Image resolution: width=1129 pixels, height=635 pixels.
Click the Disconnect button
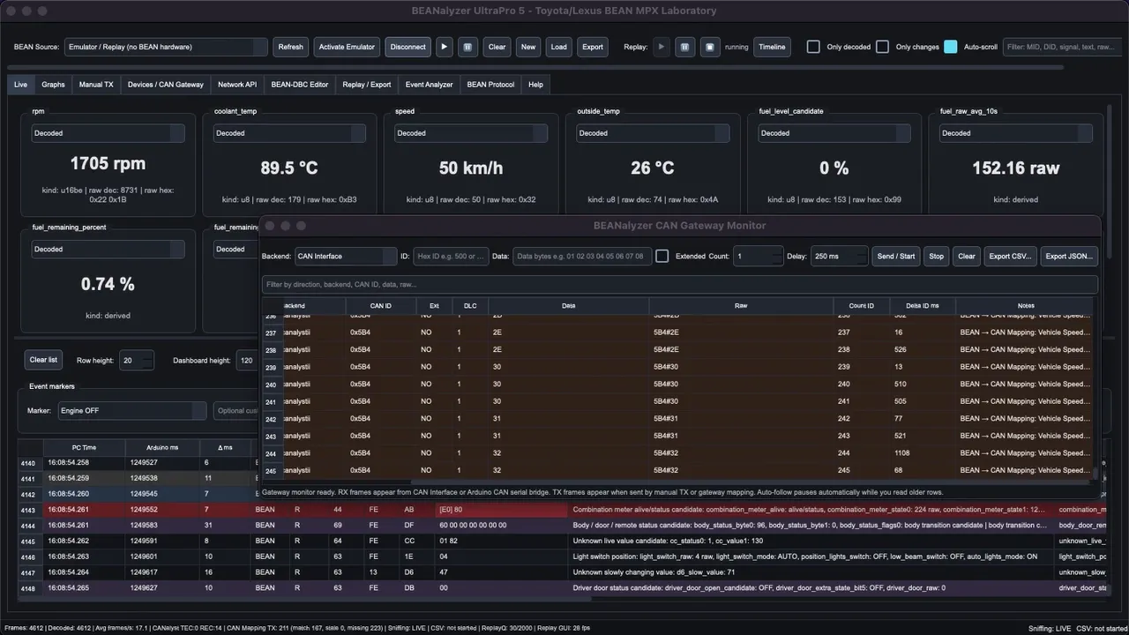407,47
